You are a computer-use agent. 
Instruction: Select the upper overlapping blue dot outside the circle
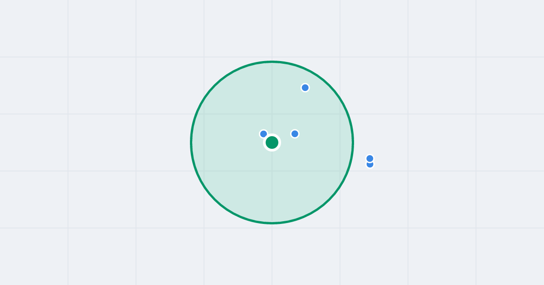pos(370,158)
